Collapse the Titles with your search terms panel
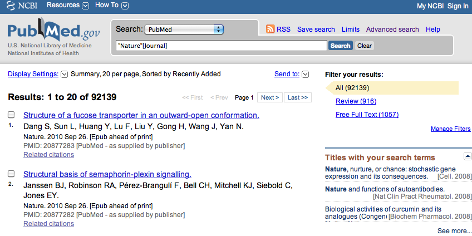This screenshot has width=472, height=236. pos(468,156)
